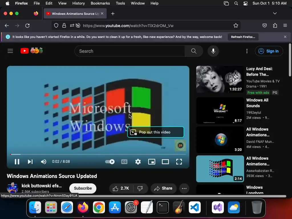List all tabs chevron
292x219 pixels.
[x=275, y=13]
